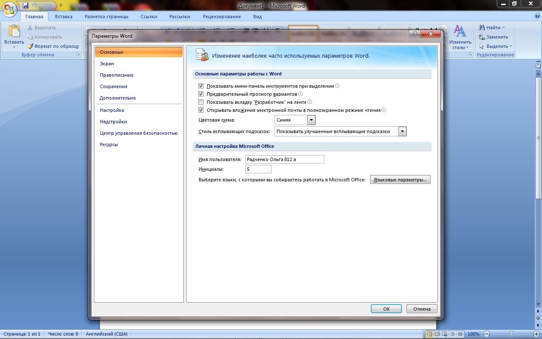Select Ресурсы options category
542x339 pixels.
(x=139, y=144)
